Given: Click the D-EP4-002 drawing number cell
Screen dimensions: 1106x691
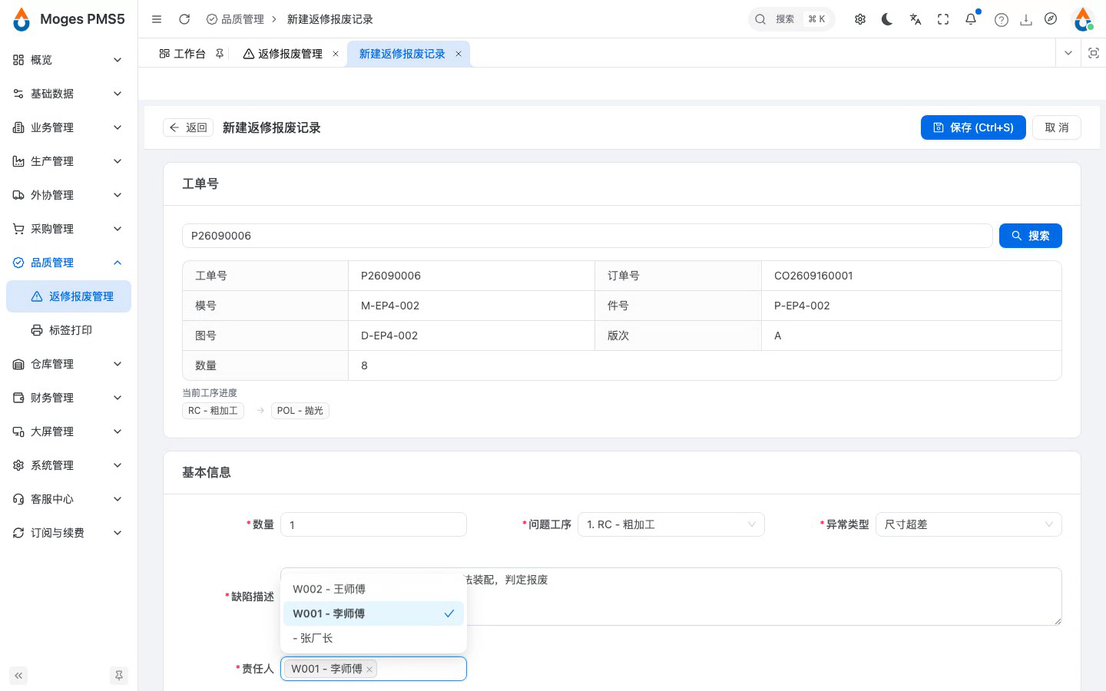Looking at the screenshot, I should tap(472, 336).
